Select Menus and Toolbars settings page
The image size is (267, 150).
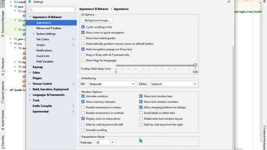(x=49, y=28)
